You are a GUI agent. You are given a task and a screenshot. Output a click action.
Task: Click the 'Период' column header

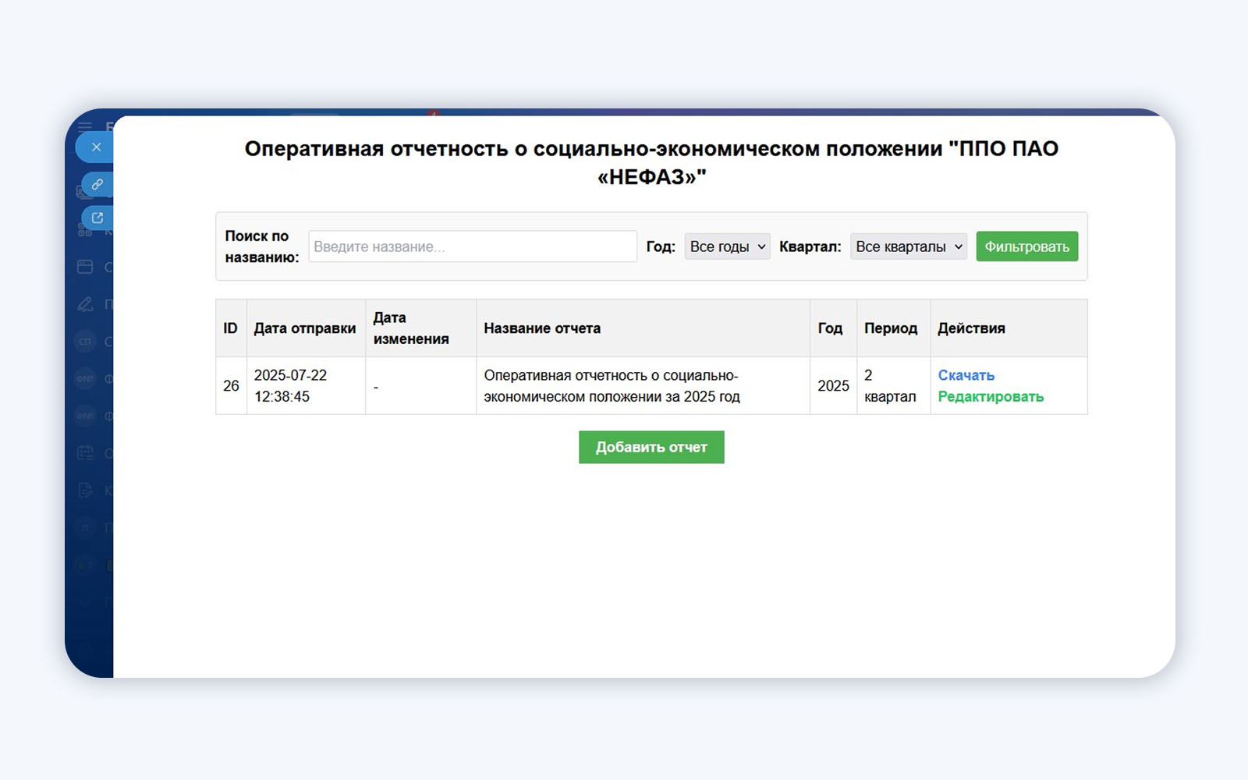894,328
